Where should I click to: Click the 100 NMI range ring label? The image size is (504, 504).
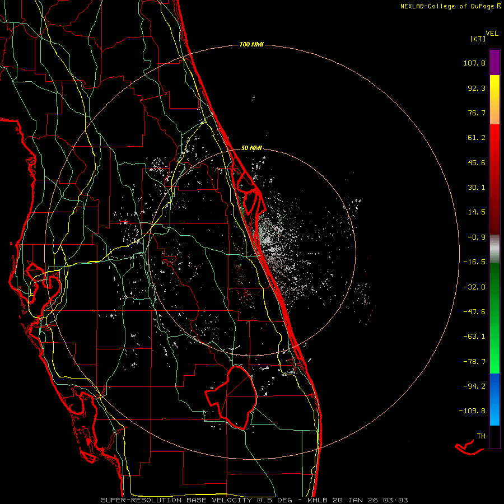coord(251,44)
